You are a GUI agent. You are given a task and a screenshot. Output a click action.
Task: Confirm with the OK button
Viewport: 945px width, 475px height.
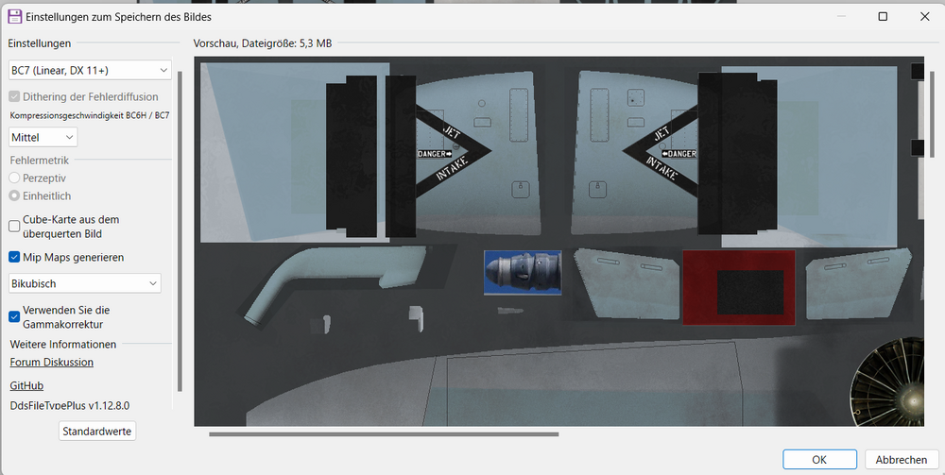point(819,459)
